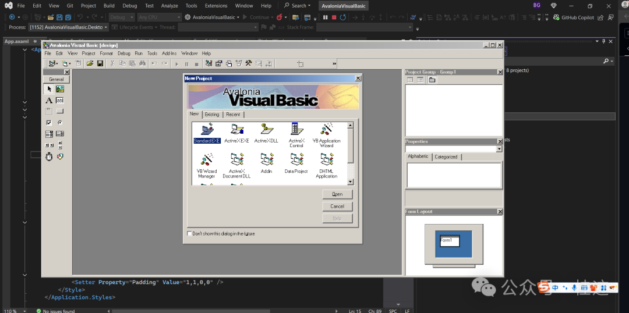Click scroll-down arrow of project list
The height and width of the screenshot is (313, 629).
point(351,182)
